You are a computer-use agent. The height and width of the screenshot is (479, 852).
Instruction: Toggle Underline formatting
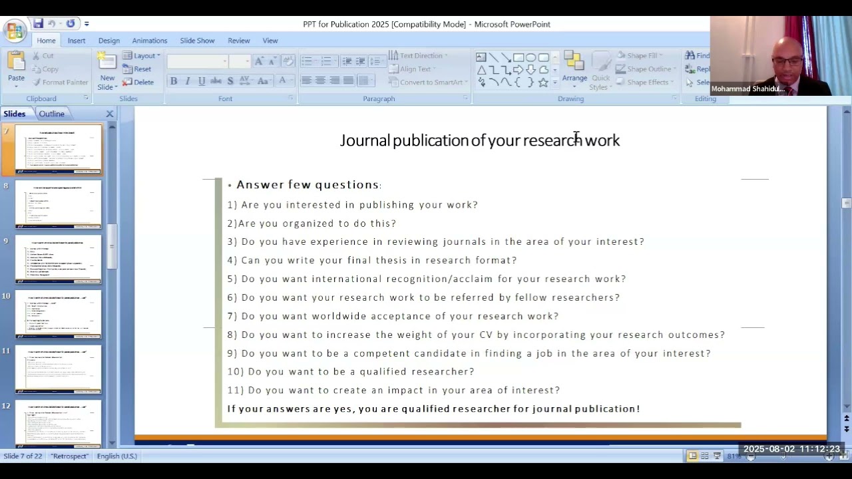coord(202,81)
